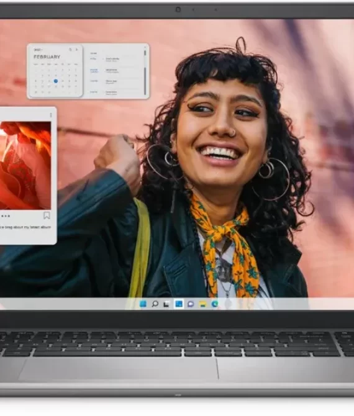Open the Widgets panel icon
354x416 pixels.
click(179, 304)
